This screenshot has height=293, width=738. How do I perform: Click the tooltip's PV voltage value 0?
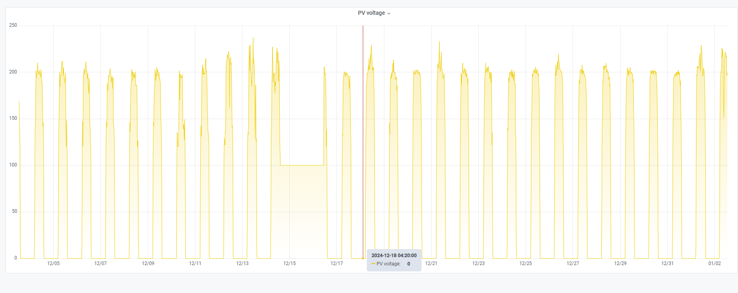pyautogui.click(x=409, y=264)
